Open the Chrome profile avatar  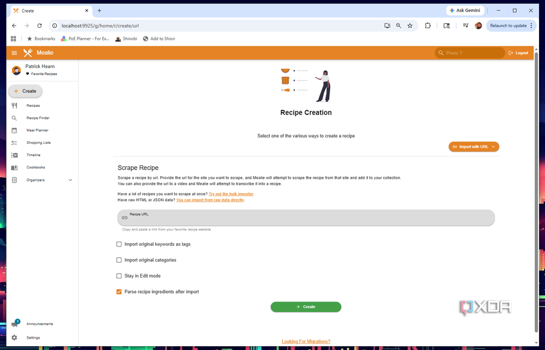(x=479, y=26)
